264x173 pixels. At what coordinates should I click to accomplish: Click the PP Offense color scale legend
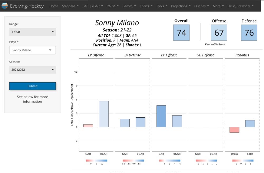(170, 161)
